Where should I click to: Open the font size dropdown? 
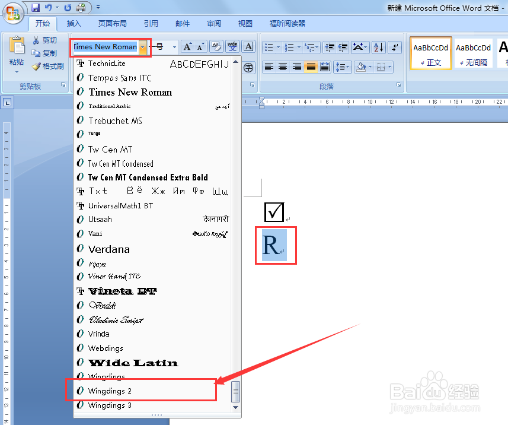[174, 47]
